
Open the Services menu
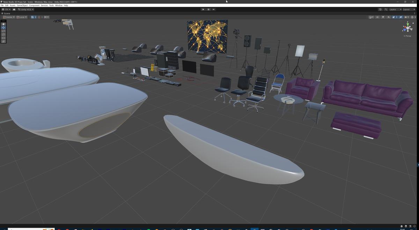tap(44, 6)
